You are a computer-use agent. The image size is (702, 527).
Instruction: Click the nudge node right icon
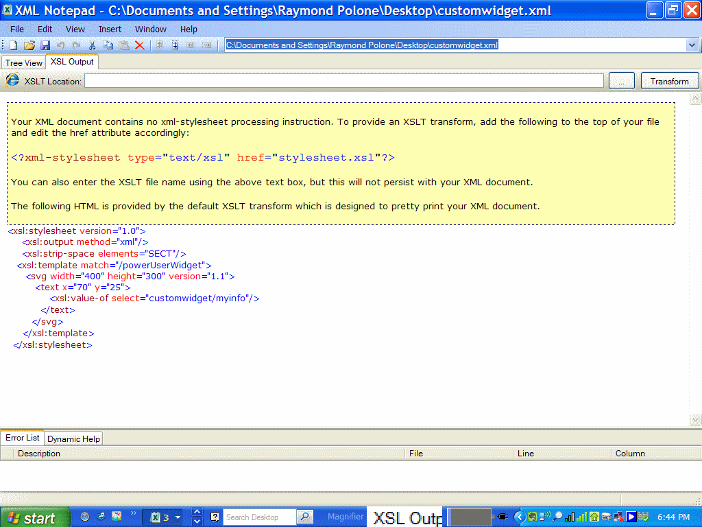(x=206, y=45)
